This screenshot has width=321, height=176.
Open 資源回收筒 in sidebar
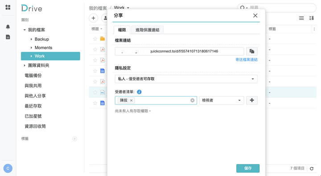(35, 126)
